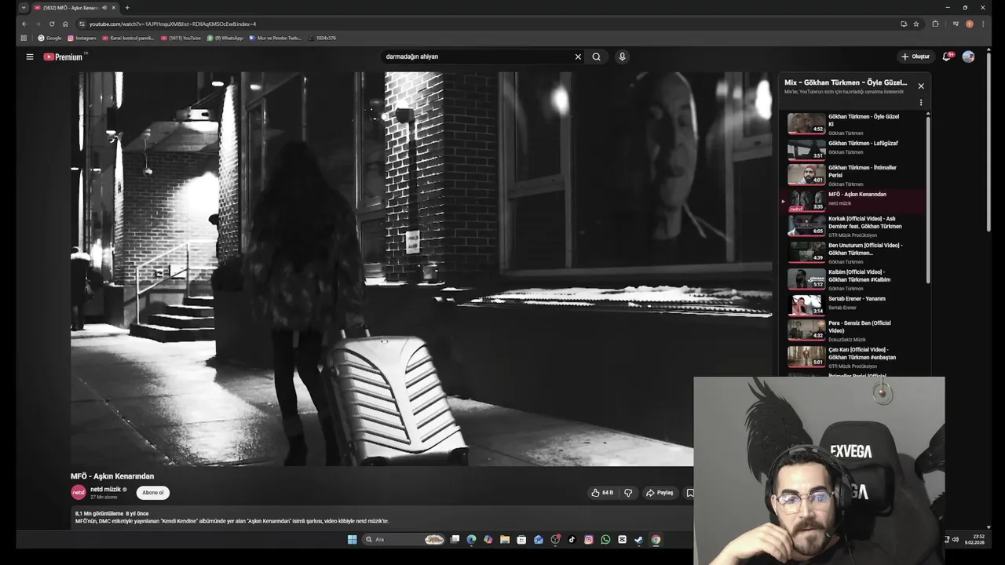Open the (1611) YouTube bookmark
Image resolution: width=1005 pixels, height=565 pixels.
181,38
